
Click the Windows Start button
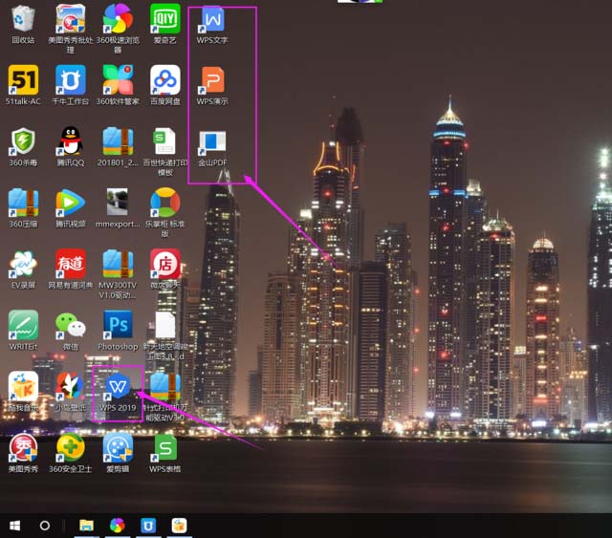[x=14, y=526]
